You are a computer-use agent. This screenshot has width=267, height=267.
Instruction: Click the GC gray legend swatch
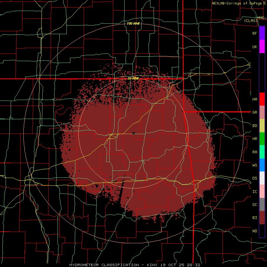[262, 204]
